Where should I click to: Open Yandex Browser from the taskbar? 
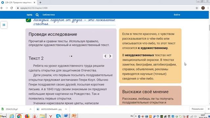click(x=51, y=116)
